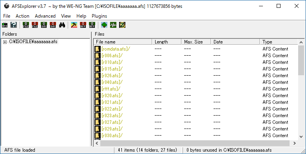
Task: Click the red DIR import folder icon
Action: coord(53,25)
